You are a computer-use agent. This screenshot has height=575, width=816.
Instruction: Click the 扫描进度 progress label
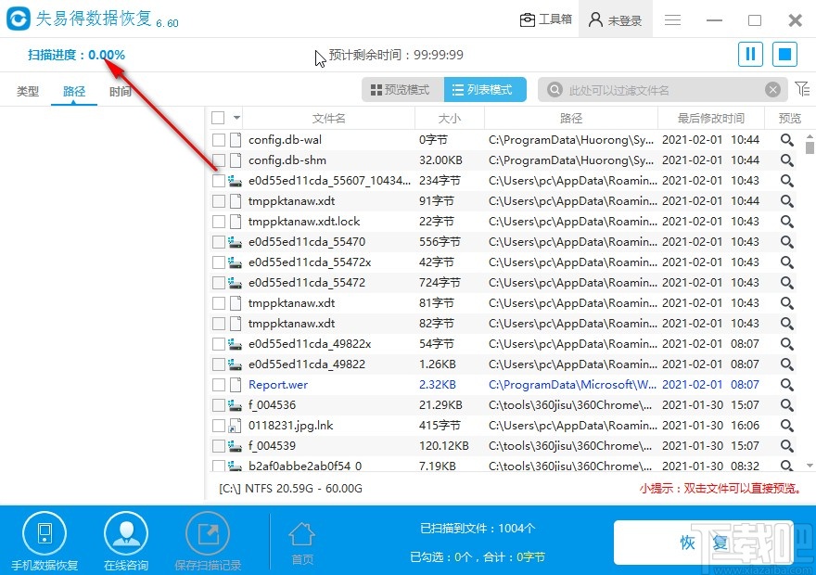coord(76,55)
